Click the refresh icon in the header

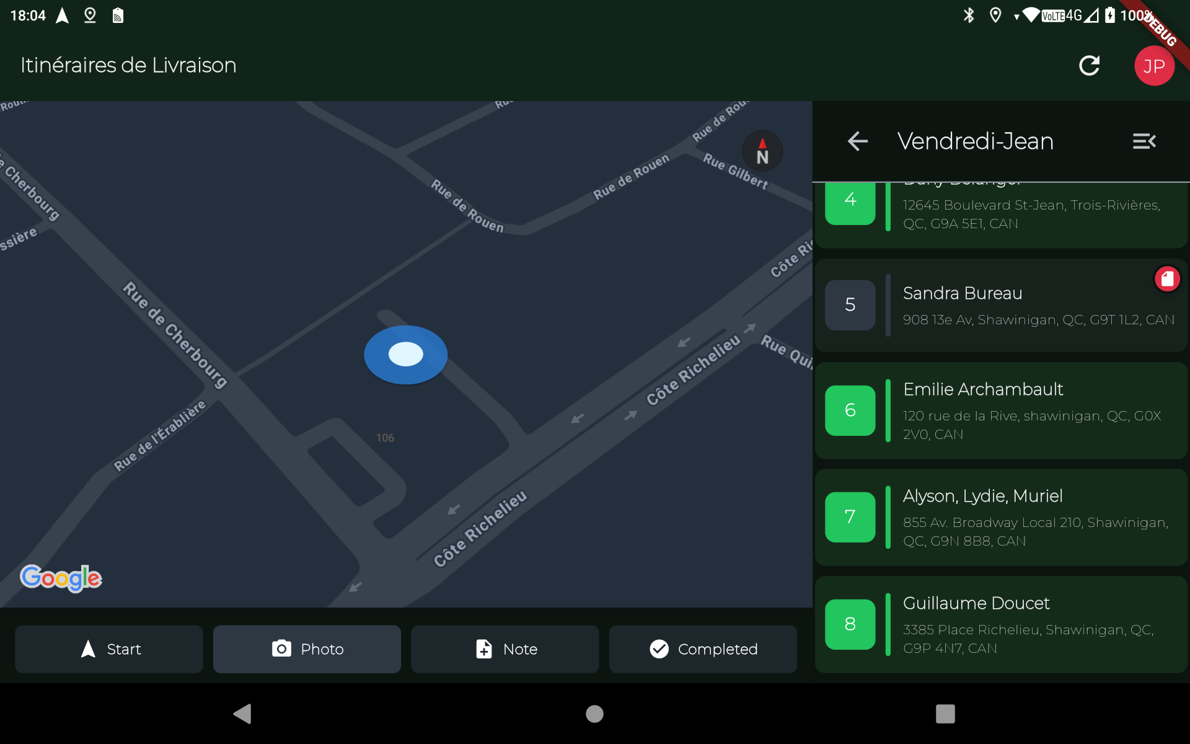click(x=1089, y=66)
